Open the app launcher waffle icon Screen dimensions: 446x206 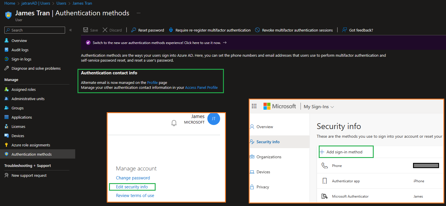tap(254, 106)
